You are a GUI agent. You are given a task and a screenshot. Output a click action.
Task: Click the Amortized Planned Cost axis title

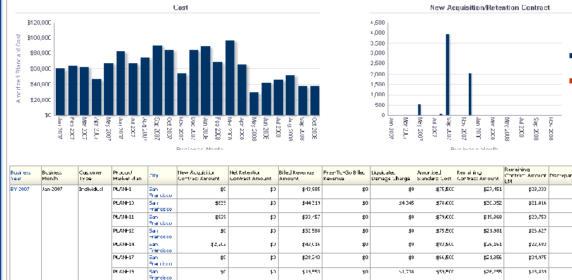tap(18, 68)
